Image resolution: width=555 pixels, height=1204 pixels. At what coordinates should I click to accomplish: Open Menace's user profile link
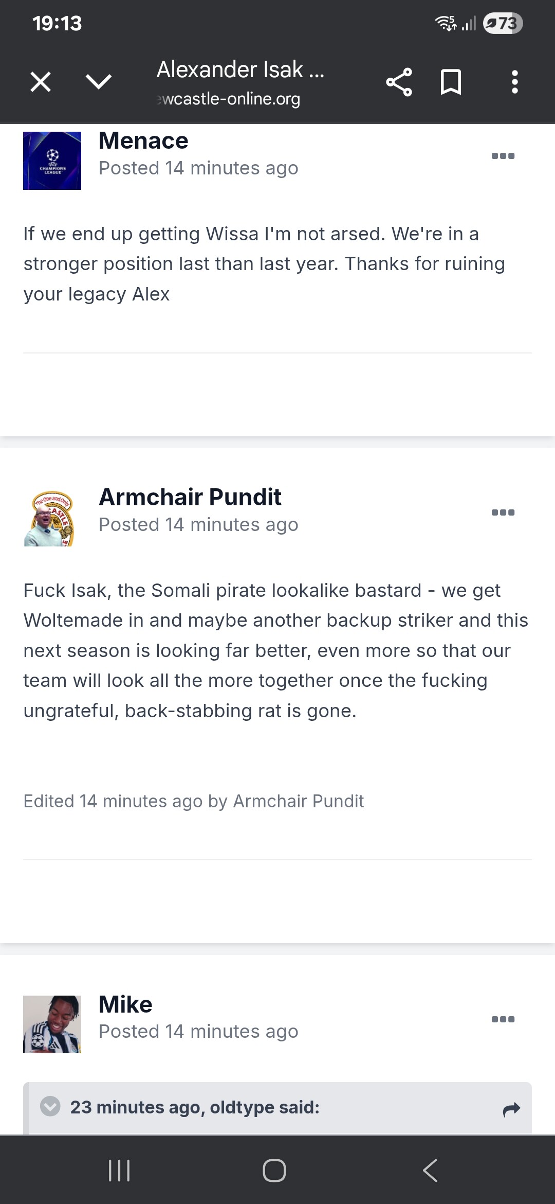click(x=143, y=141)
